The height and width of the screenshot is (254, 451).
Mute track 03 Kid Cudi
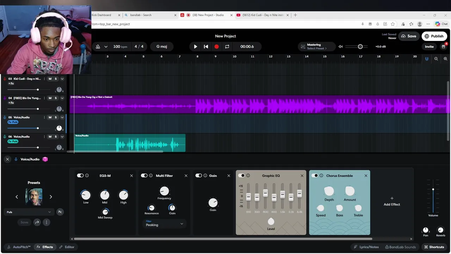coord(50,79)
